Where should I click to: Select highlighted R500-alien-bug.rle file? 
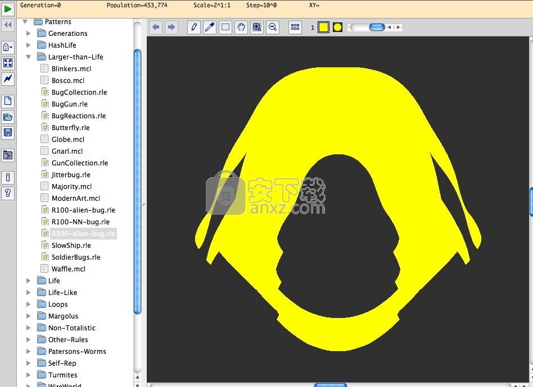[83, 234]
